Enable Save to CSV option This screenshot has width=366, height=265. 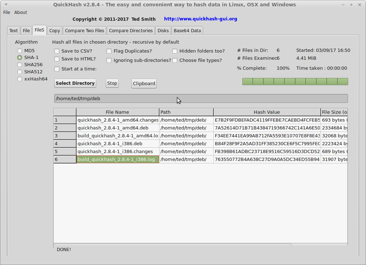point(56,51)
